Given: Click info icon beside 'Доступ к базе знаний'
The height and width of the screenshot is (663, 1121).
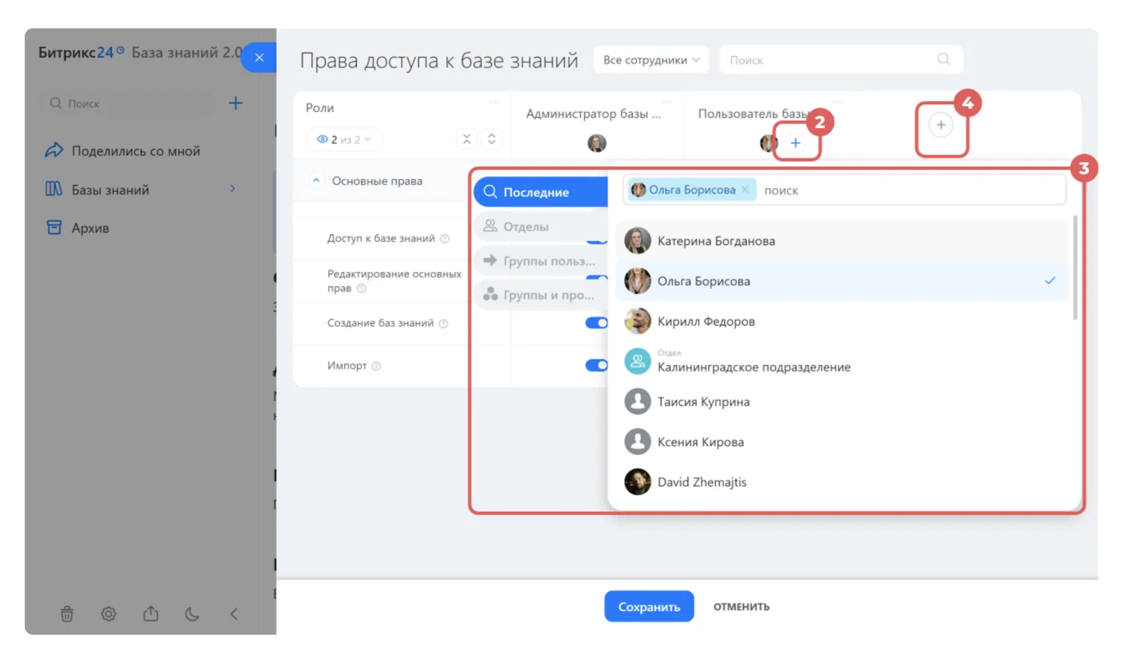Looking at the screenshot, I should click(x=445, y=238).
